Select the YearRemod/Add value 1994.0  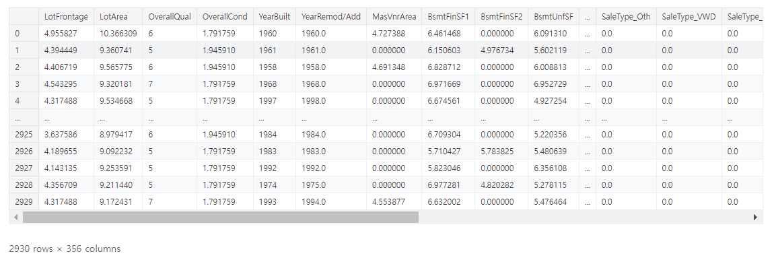313,202
